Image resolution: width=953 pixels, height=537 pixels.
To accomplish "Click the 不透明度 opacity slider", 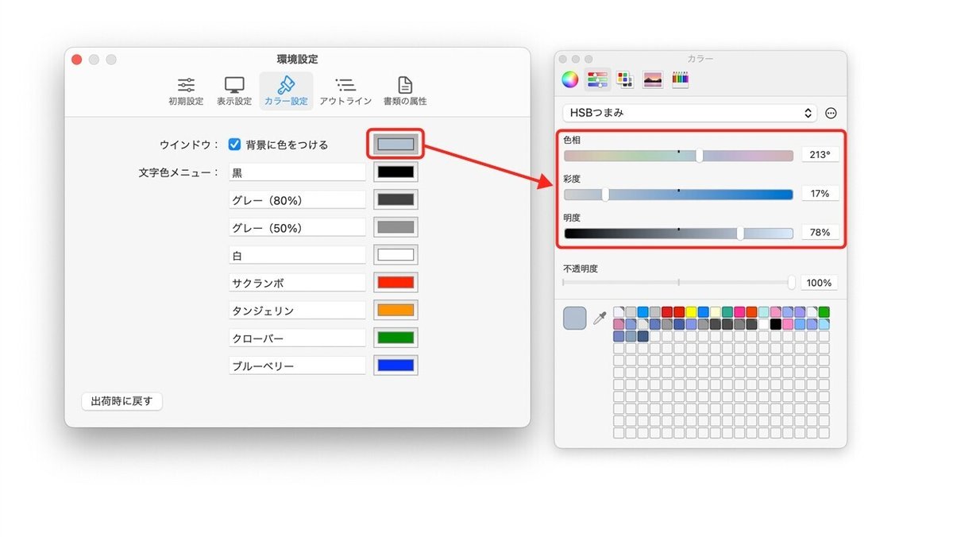I will pyautogui.click(x=678, y=282).
